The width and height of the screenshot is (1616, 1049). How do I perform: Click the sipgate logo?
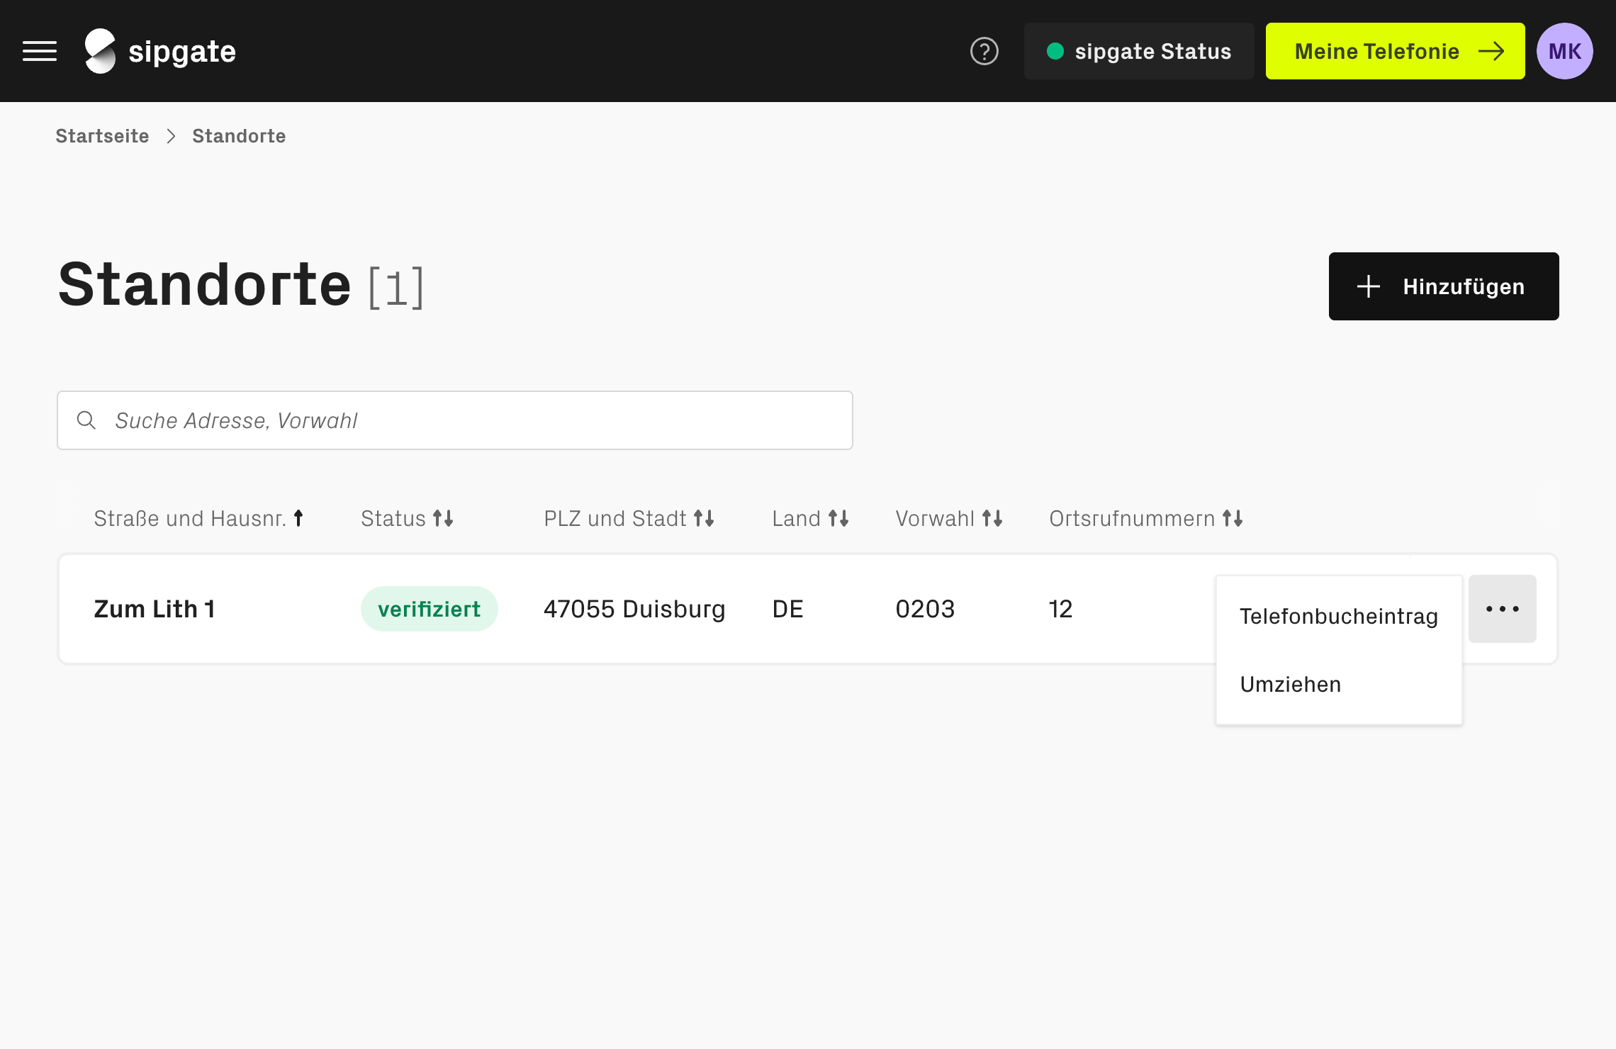click(x=160, y=51)
